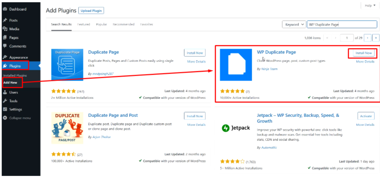Open the Jetpack plugin title link
Image resolution: width=380 pixels, height=177 pixels.
(298, 118)
